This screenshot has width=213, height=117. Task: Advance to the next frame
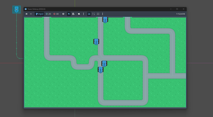coord(31,14)
